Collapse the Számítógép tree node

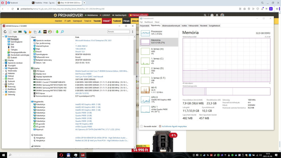3,37
